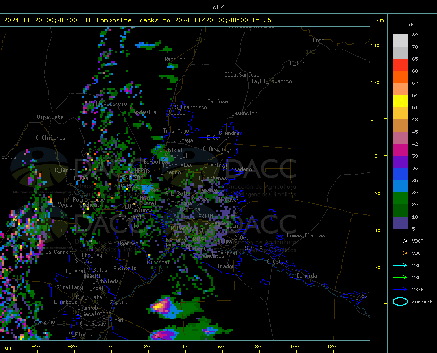Click the 'Tz 35' threshold text in header

pos(261,20)
